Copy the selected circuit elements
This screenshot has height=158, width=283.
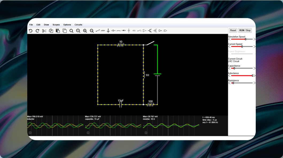51,31
